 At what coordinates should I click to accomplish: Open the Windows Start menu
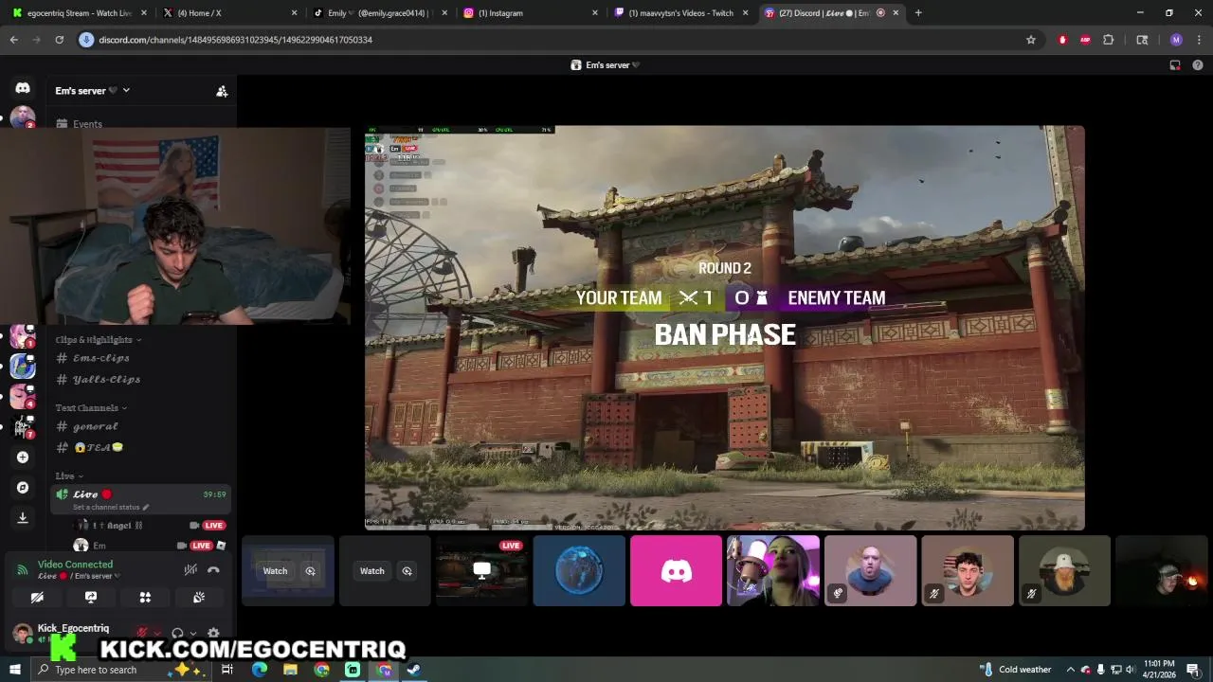coord(14,670)
